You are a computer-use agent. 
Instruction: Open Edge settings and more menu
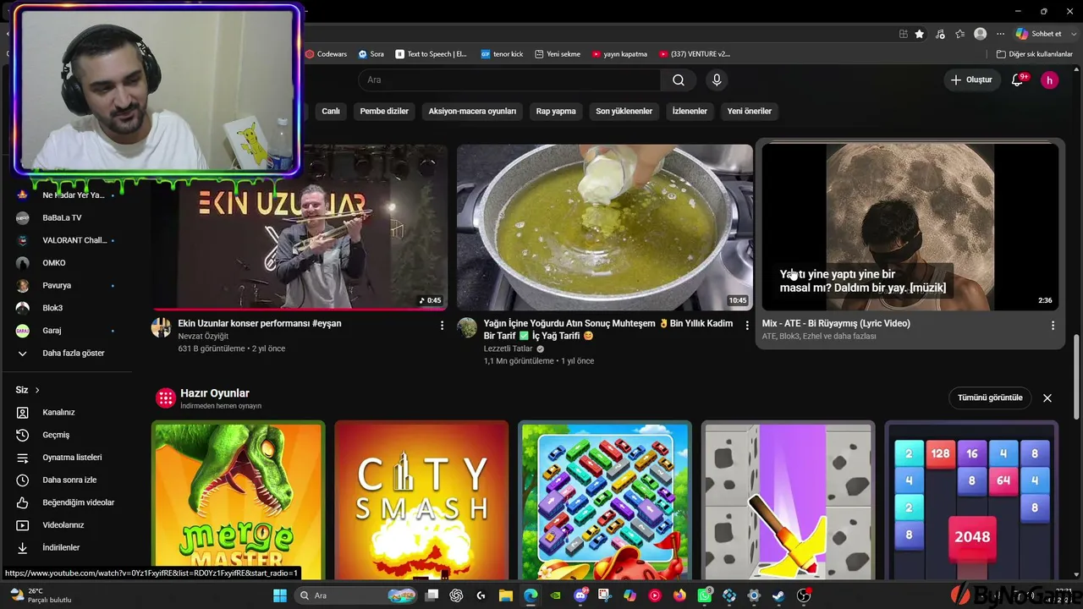pos(1001,34)
